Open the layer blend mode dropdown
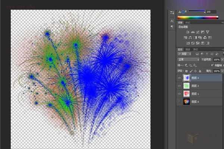Viewport: 224px width, 149px height. (x=189, y=60)
